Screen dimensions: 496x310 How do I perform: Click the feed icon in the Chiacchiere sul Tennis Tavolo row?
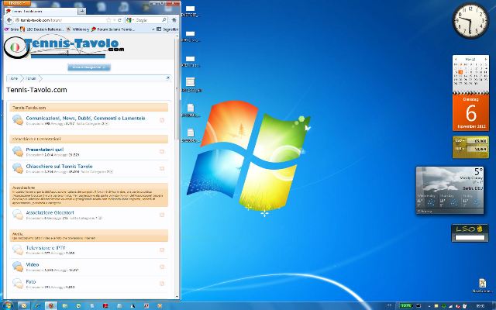pyautogui.click(x=162, y=168)
